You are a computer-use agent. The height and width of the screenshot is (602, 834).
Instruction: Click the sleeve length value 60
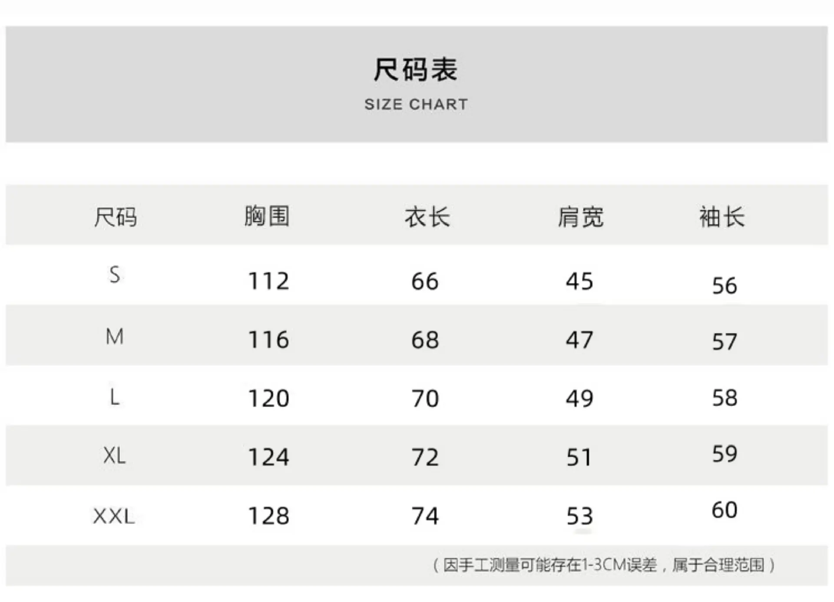[x=725, y=509]
